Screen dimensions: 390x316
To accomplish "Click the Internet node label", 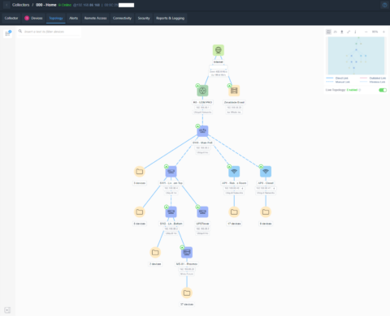I will tap(219, 62).
